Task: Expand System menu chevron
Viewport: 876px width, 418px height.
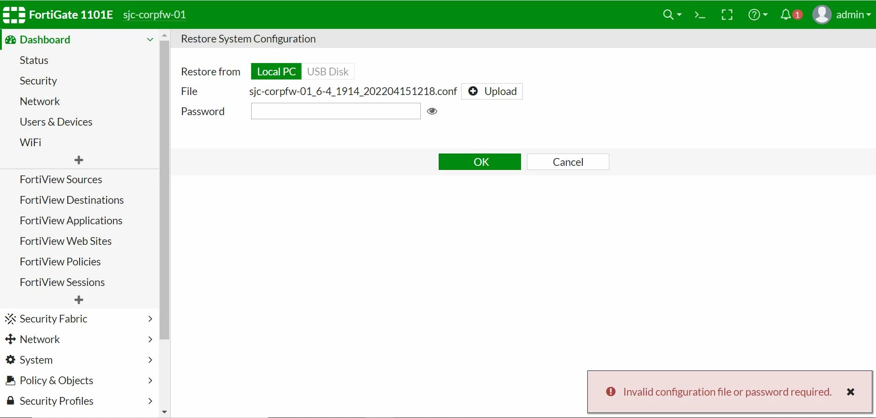Action: [150, 360]
